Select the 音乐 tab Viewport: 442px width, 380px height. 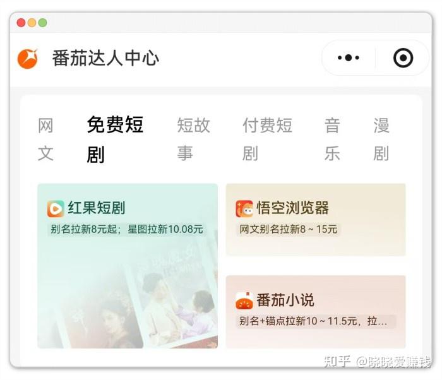click(x=332, y=140)
